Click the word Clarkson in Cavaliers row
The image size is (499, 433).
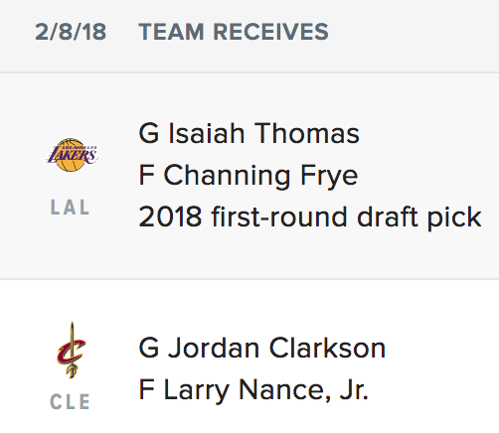tap(327, 348)
